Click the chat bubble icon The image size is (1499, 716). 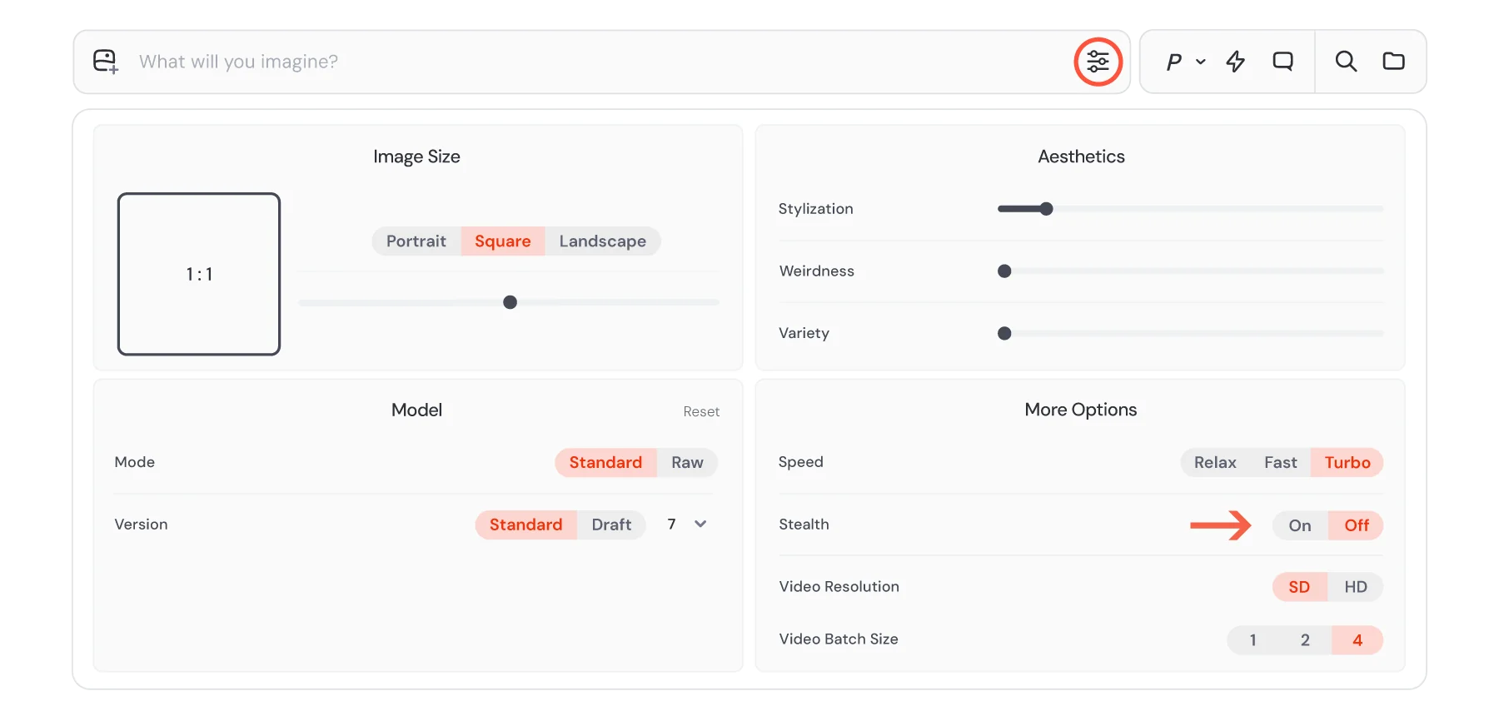pyautogui.click(x=1283, y=62)
